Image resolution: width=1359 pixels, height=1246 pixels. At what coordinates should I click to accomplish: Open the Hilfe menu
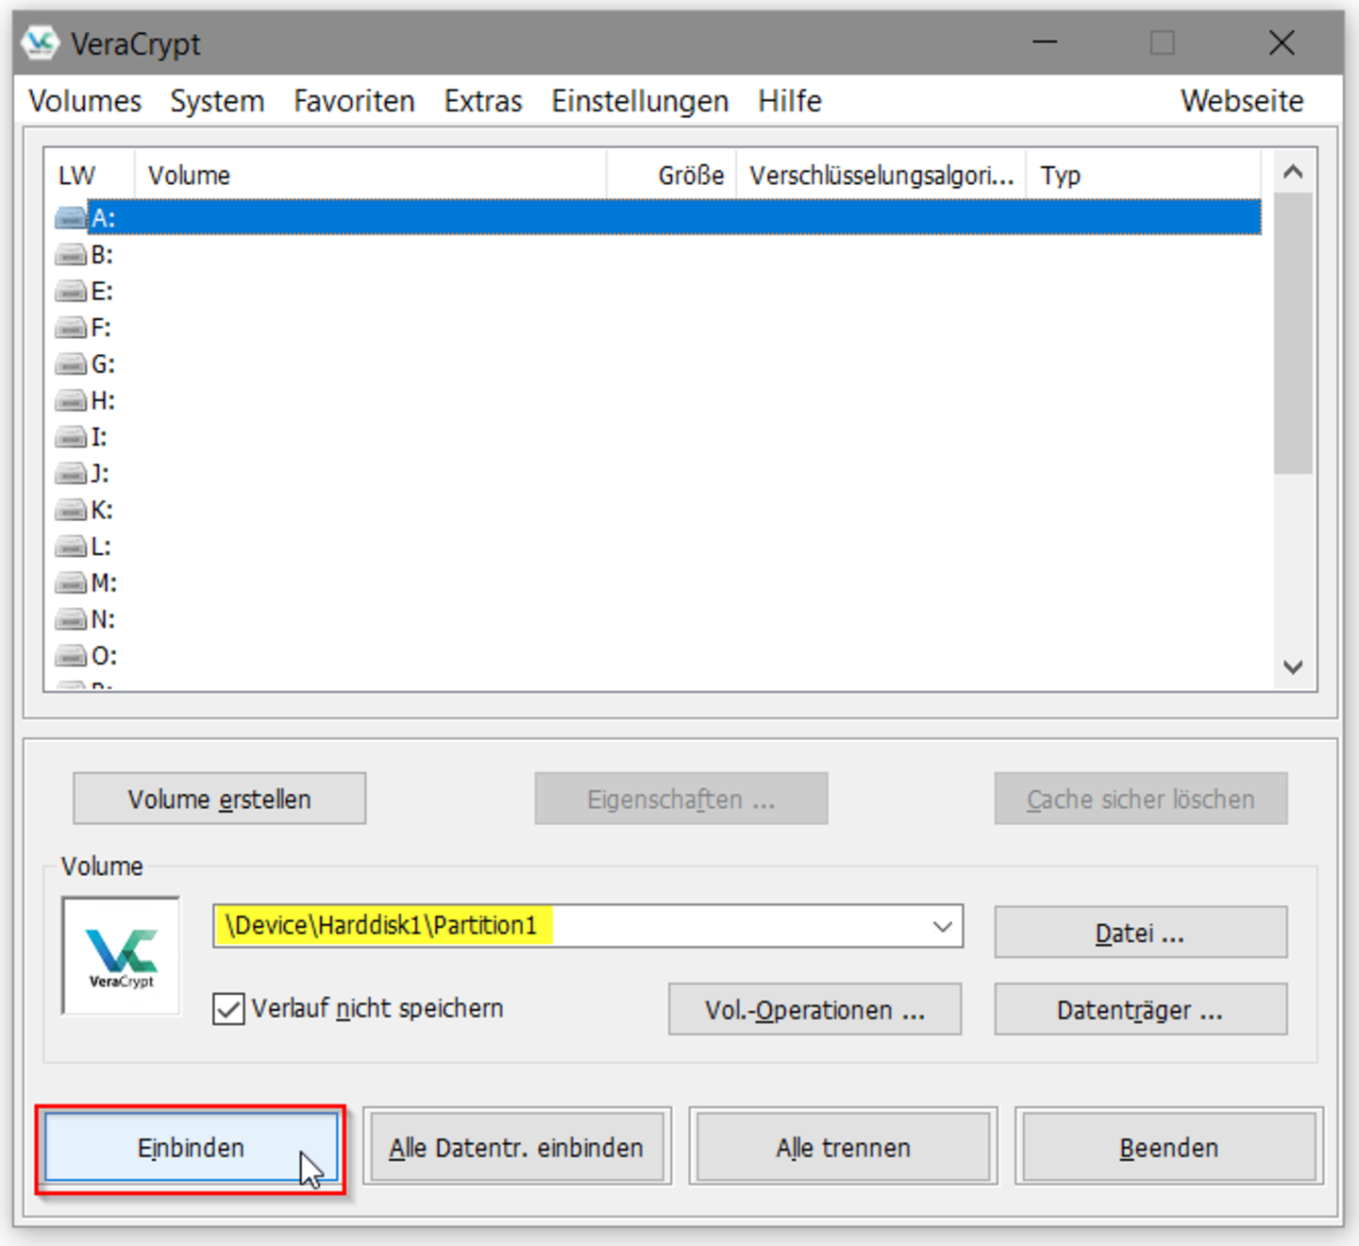pos(790,101)
